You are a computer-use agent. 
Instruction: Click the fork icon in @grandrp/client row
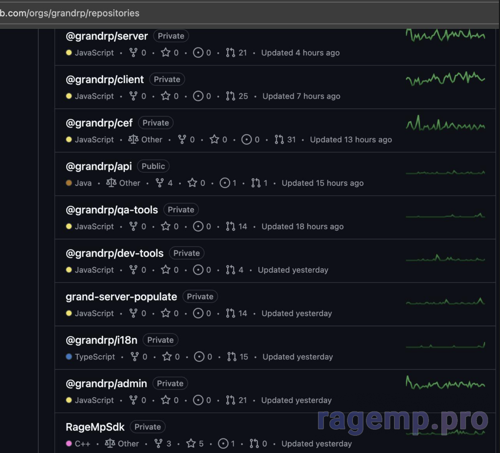133,96
